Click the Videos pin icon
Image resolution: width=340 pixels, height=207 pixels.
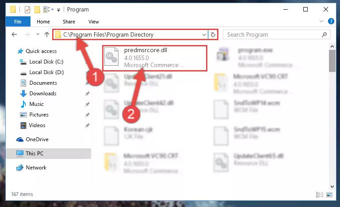tap(87, 126)
